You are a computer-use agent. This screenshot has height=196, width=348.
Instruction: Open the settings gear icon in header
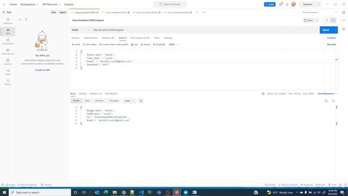[281, 4]
